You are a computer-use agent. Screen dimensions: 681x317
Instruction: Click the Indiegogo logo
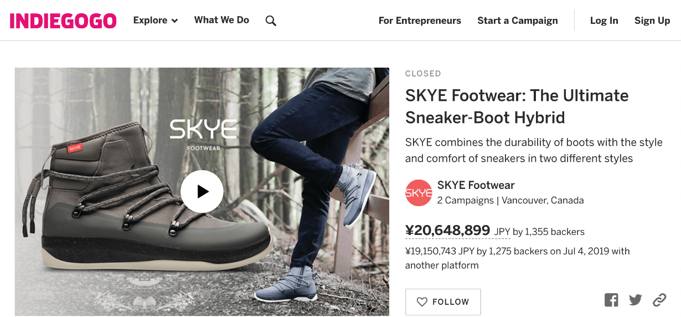click(63, 21)
